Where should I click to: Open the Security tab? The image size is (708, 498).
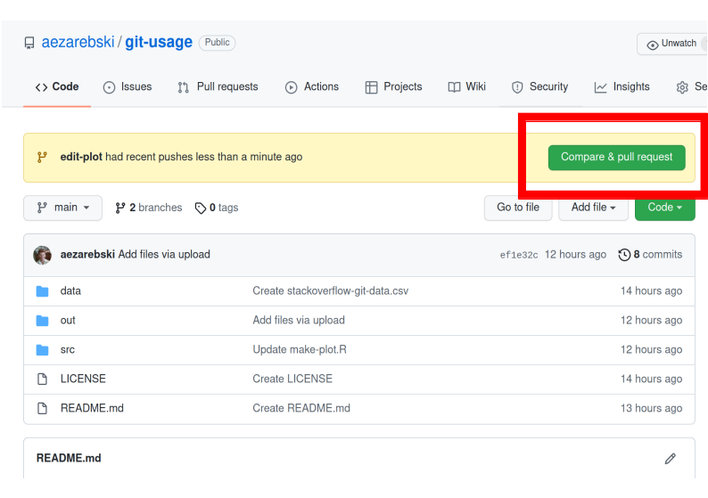(539, 86)
